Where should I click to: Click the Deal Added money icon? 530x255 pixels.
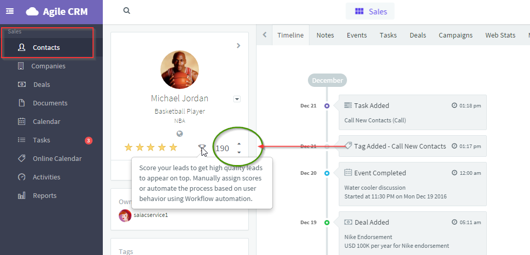(348, 222)
